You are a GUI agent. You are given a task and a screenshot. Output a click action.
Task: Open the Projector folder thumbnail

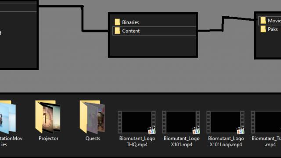pos(48,117)
